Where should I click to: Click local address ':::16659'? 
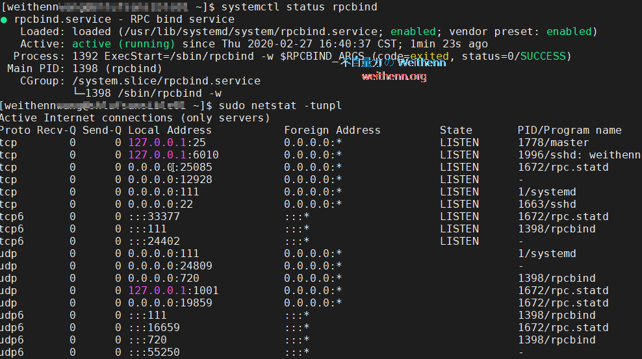(154, 328)
